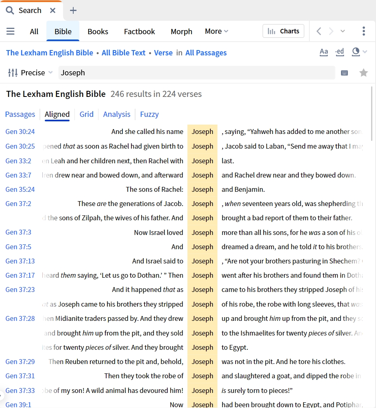Click 'was not in the pit' text

click(248, 362)
